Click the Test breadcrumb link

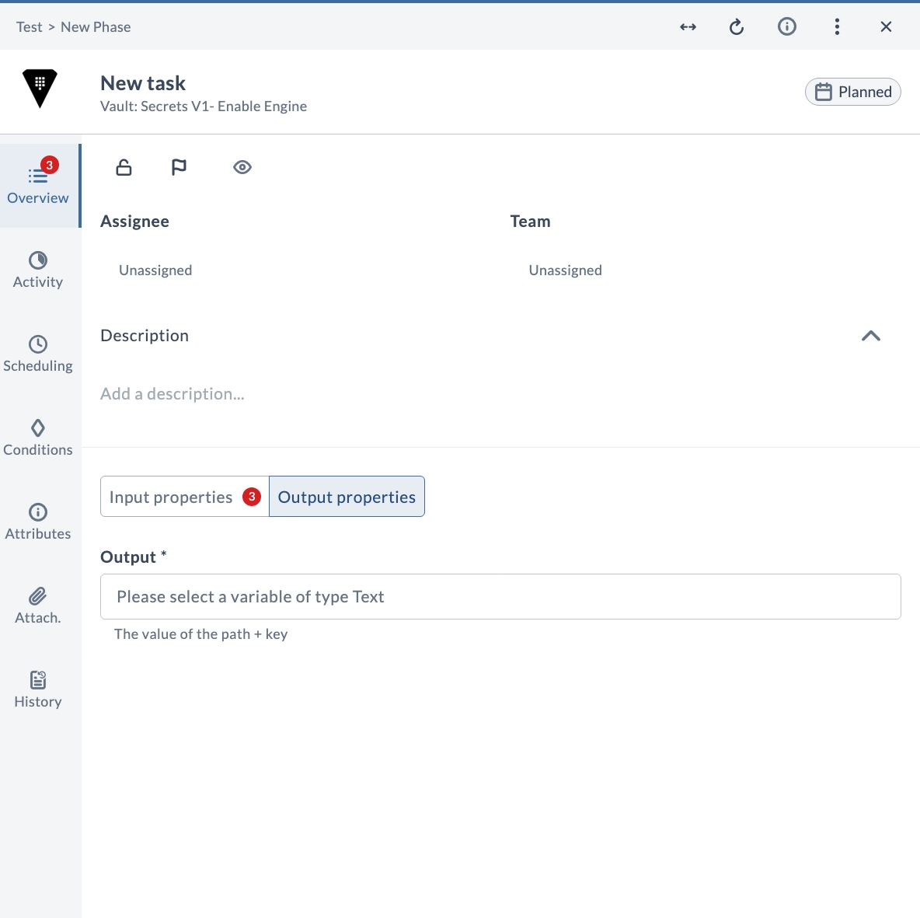point(30,27)
